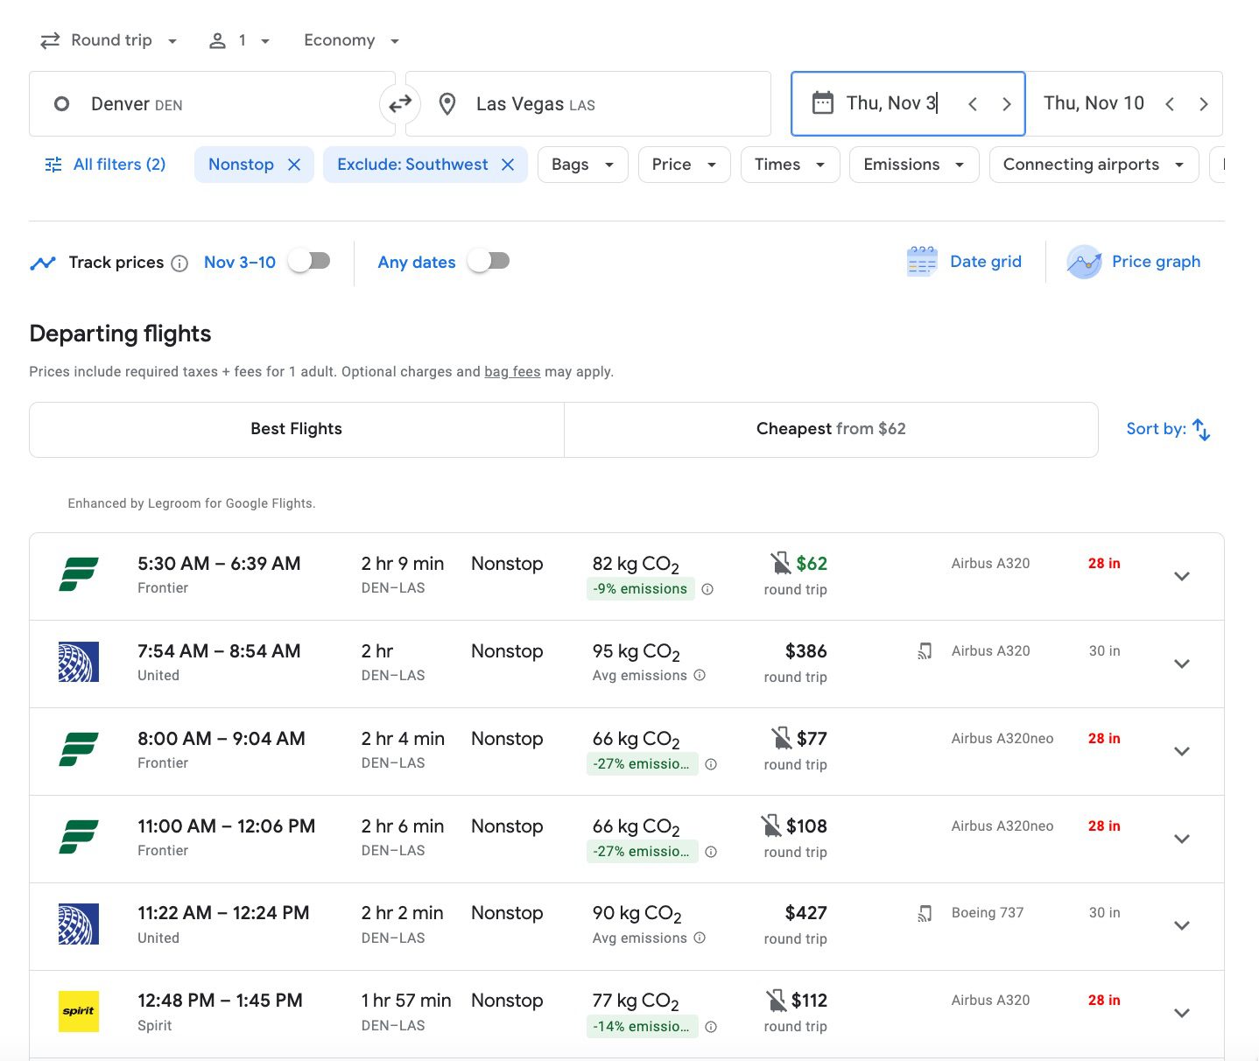Move return date back one day
Viewport: 1259px width, 1061px height.
coord(1170,104)
